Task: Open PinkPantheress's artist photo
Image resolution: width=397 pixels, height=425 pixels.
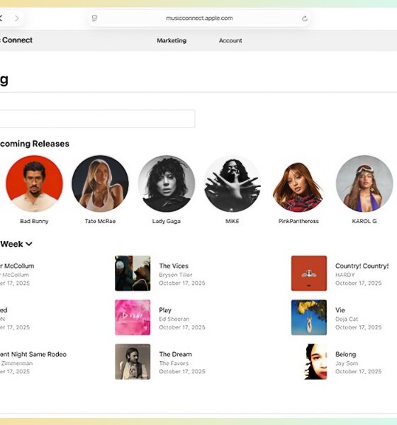Action: [298, 183]
